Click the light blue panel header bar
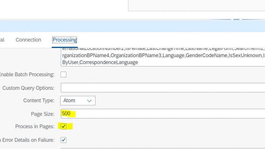The height and width of the screenshot is (149, 265). (x=109, y=26)
